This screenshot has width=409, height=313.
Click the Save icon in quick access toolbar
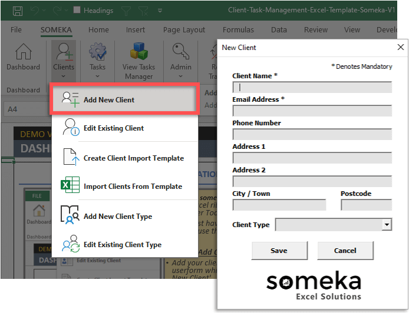pyautogui.click(x=18, y=11)
